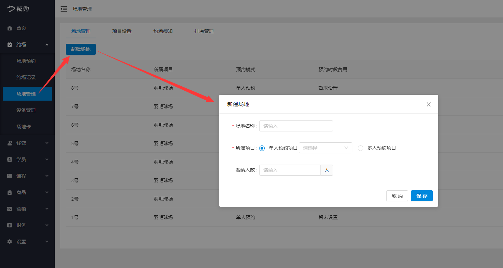503x268 pixels.
Task: Click the 保存 save button
Action: [422, 196]
